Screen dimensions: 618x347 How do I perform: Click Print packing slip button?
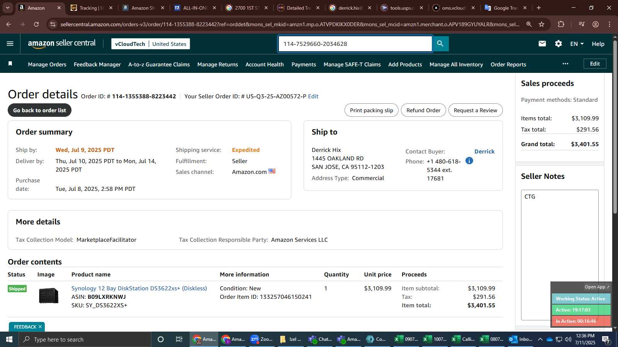372,110
